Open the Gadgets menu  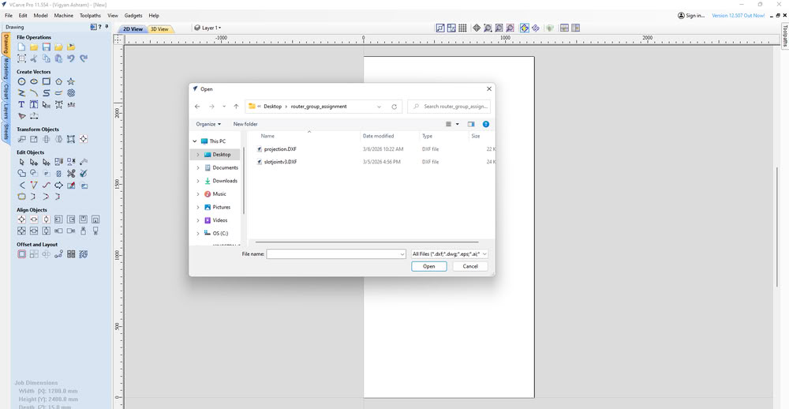click(133, 16)
